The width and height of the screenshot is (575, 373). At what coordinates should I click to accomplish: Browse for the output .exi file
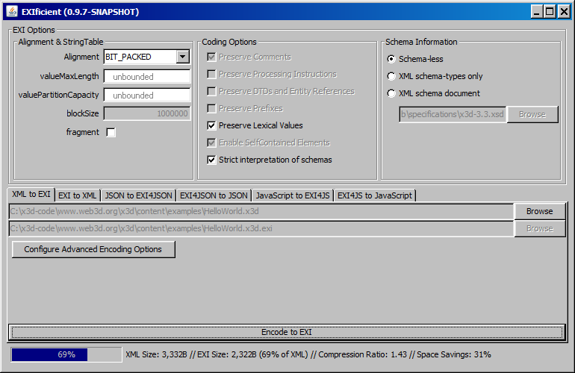539,228
